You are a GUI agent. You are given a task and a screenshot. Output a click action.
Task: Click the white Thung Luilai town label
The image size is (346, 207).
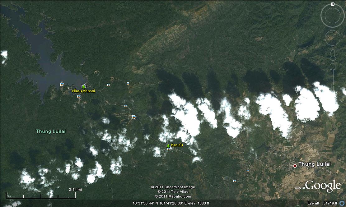pyautogui.click(x=315, y=164)
